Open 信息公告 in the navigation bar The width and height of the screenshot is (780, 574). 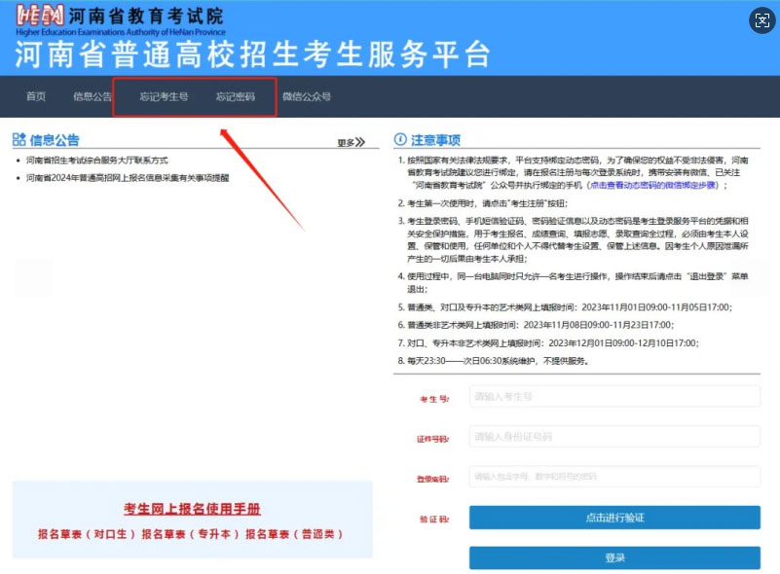click(x=93, y=97)
